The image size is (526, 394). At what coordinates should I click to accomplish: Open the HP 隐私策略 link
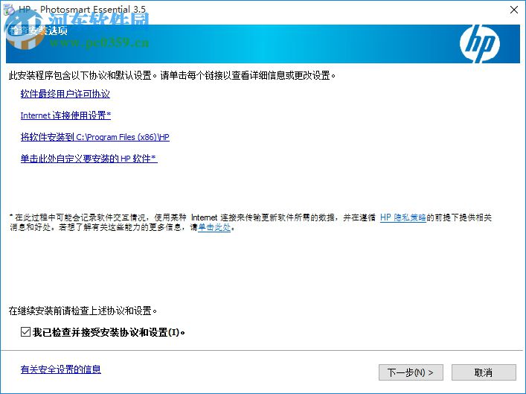point(403,217)
